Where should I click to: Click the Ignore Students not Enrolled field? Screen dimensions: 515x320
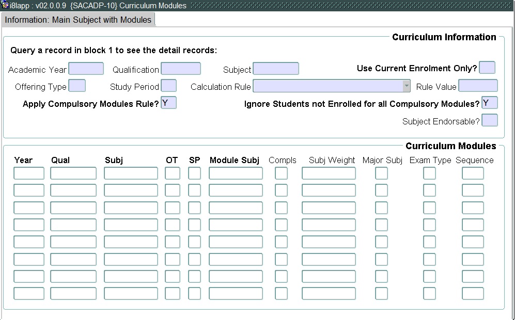[489, 103]
